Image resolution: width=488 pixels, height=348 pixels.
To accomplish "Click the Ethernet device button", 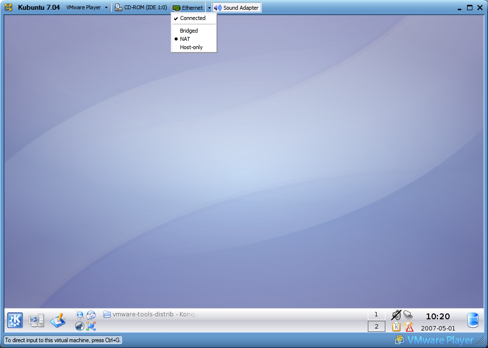I will click(x=189, y=7).
